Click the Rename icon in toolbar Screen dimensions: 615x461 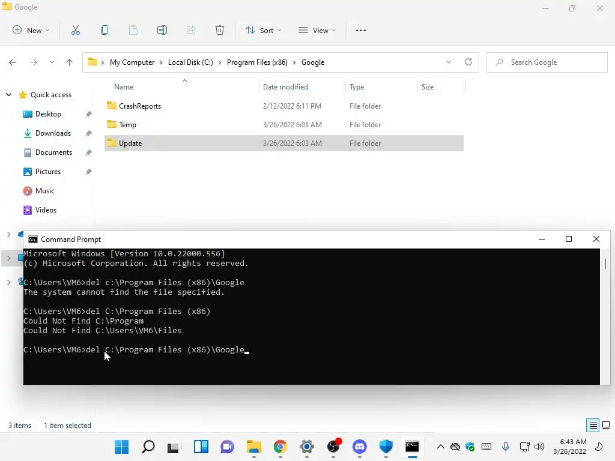[162, 30]
